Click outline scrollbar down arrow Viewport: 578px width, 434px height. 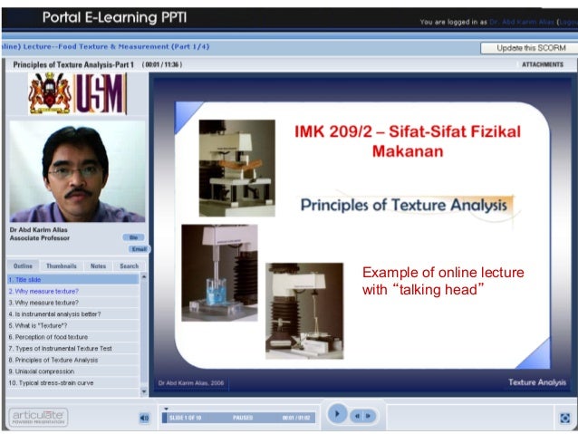[x=144, y=391]
